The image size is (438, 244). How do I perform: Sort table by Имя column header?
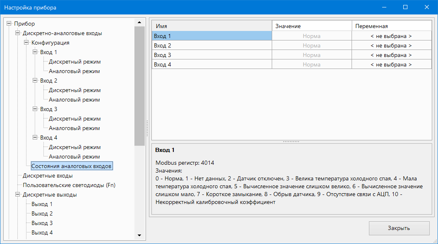pos(212,26)
